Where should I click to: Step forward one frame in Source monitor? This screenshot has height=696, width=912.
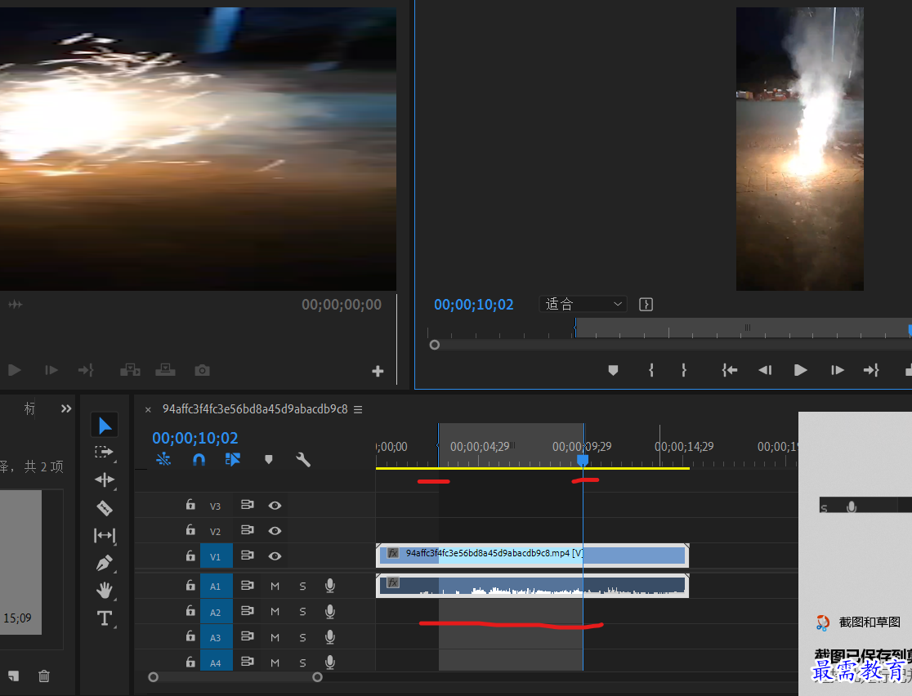(51, 370)
